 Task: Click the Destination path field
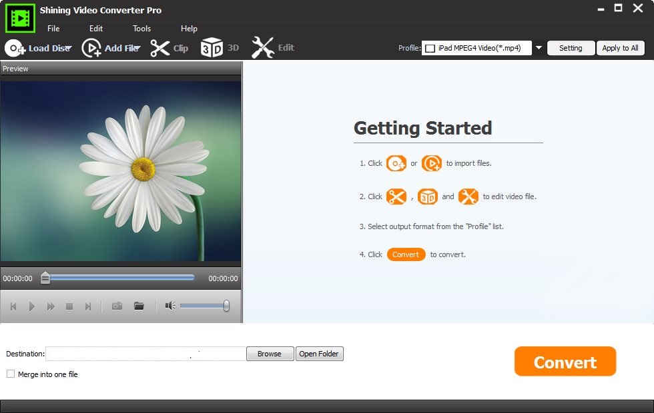click(145, 354)
